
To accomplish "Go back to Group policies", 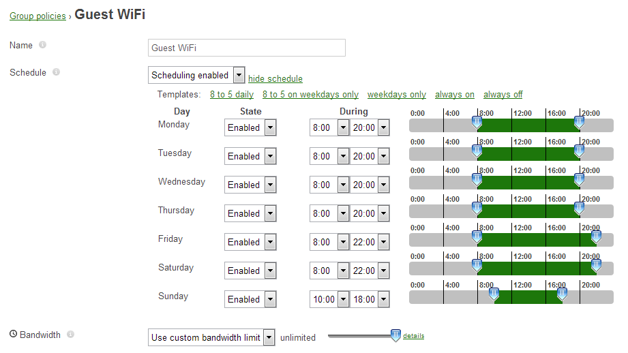I will [38, 16].
